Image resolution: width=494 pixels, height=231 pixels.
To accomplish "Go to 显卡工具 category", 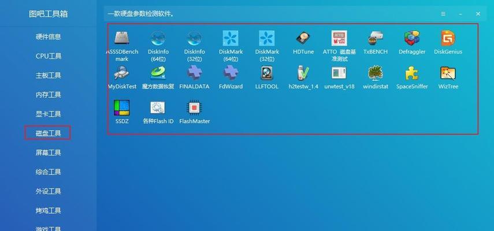I will tap(48, 114).
